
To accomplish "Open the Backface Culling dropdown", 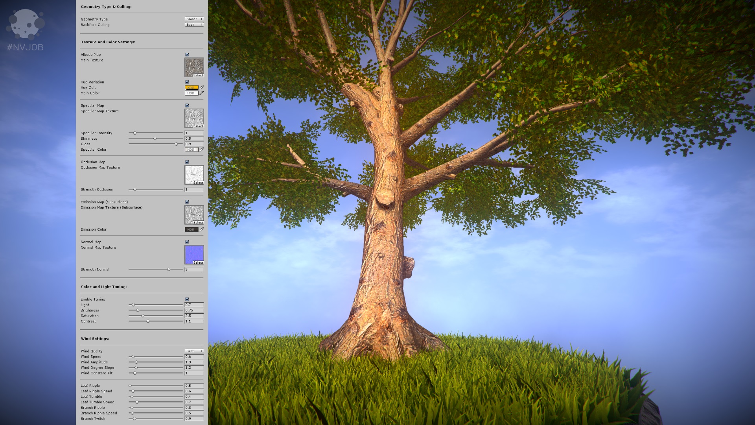I will [x=194, y=24].
